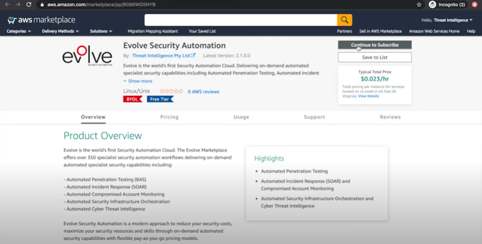The image size is (482, 244).
Task: Click Highlights bullet Automated Penetration Testing
Action: coord(294,171)
